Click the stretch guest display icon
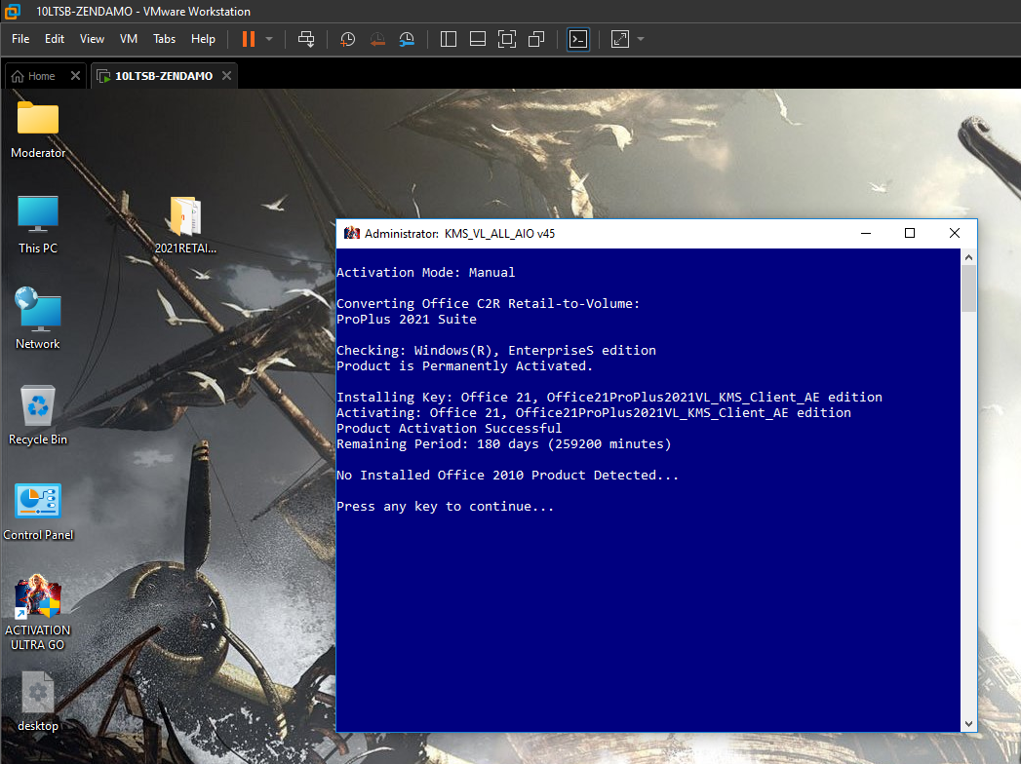The height and width of the screenshot is (764, 1021). coord(620,39)
